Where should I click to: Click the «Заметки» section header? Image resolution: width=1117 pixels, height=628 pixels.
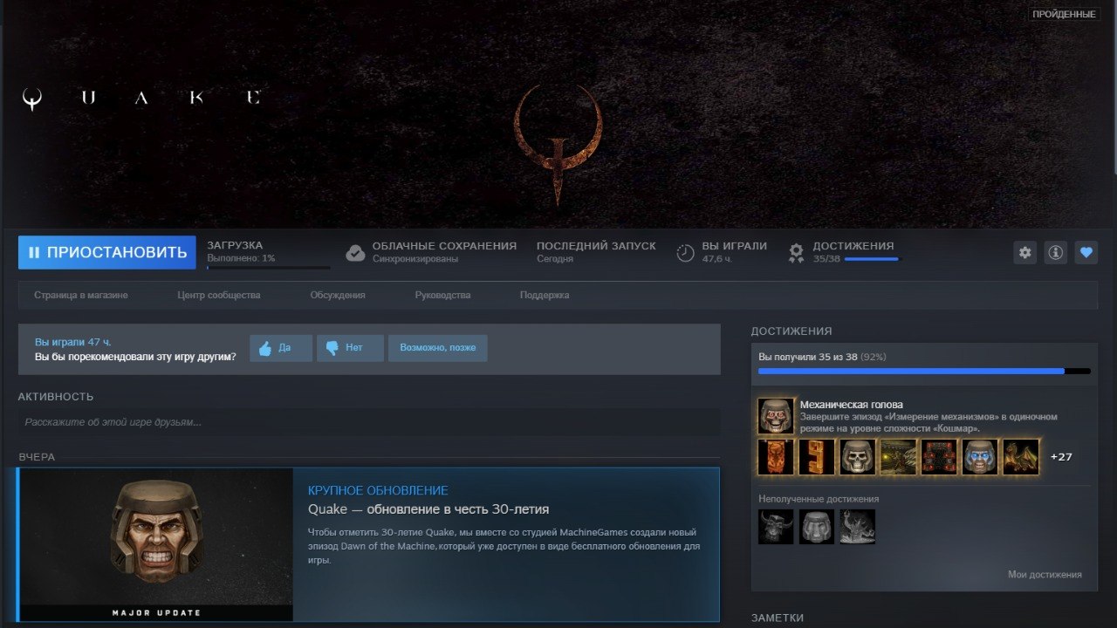pyautogui.click(x=778, y=618)
